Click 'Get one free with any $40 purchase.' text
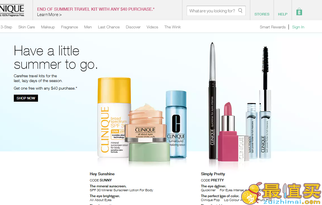This screenshot has width=322, height=205. [x=45, y=88]
